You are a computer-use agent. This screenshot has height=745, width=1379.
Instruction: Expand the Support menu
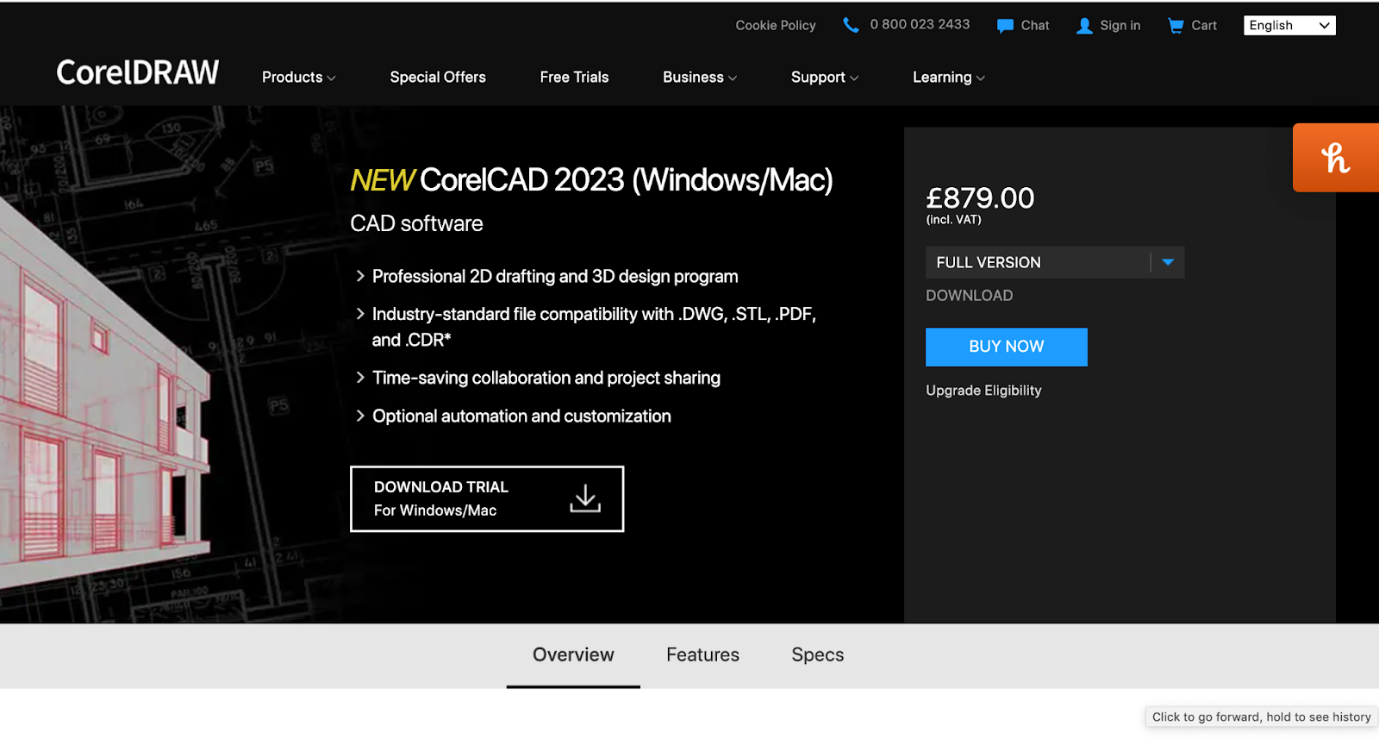point(825,78)
